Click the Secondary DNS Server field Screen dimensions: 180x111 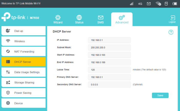point(109,84)
